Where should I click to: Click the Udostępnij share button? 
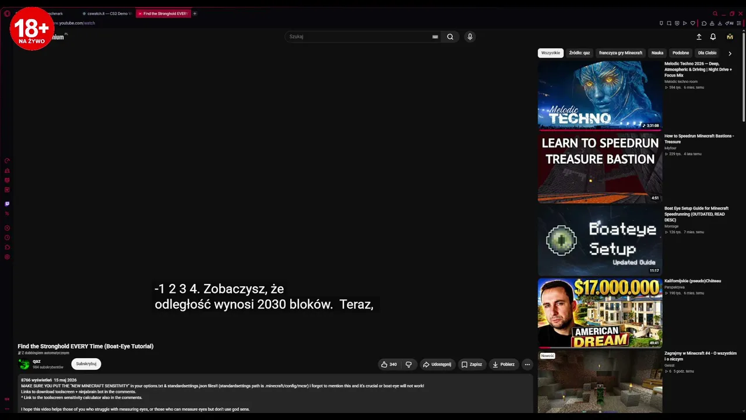point(437,365)
